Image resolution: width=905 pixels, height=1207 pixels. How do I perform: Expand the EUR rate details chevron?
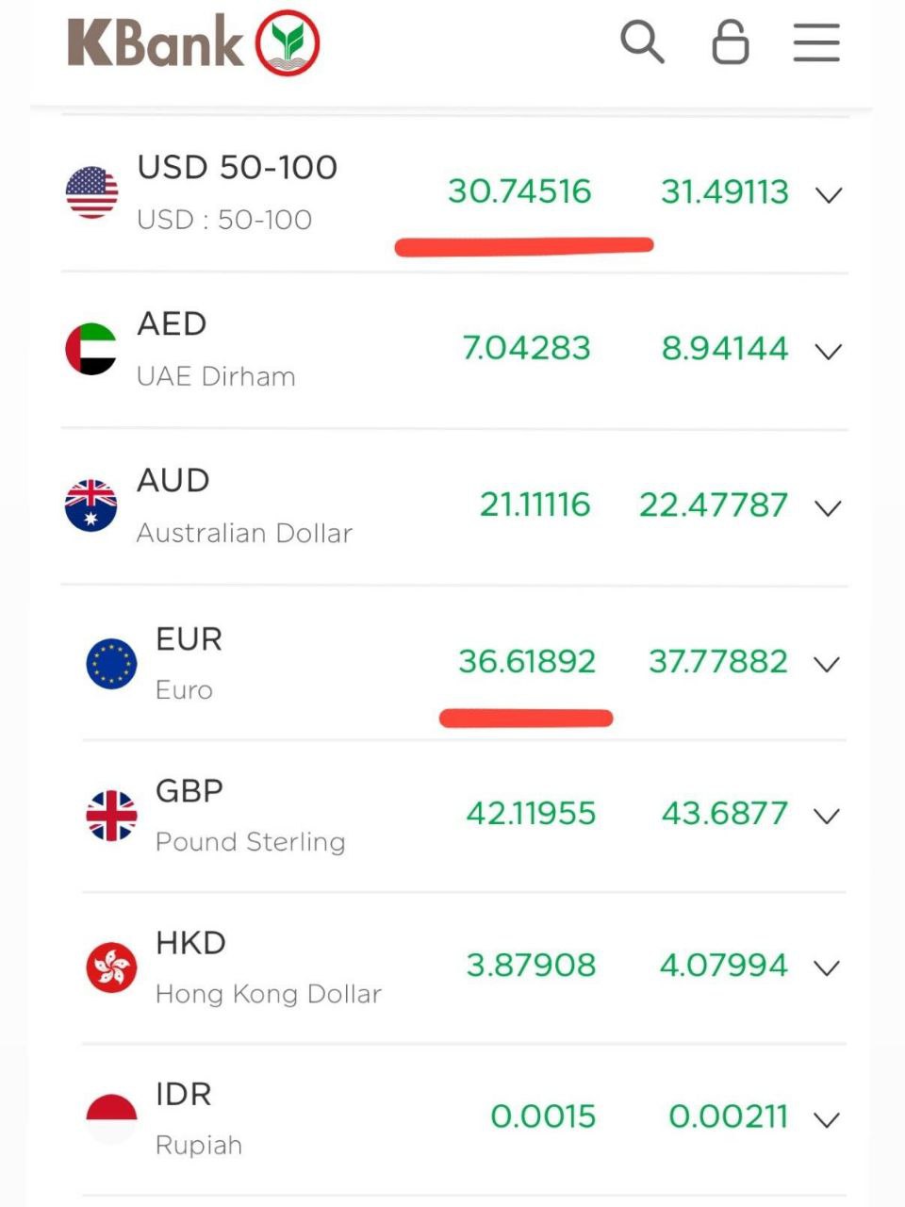[827, 665]
